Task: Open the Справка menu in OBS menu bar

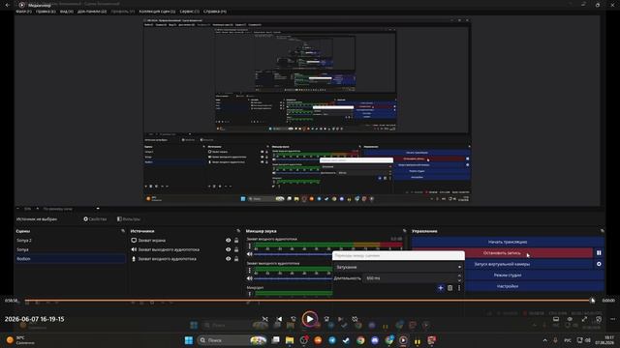Action: click(x=215, y=12)
